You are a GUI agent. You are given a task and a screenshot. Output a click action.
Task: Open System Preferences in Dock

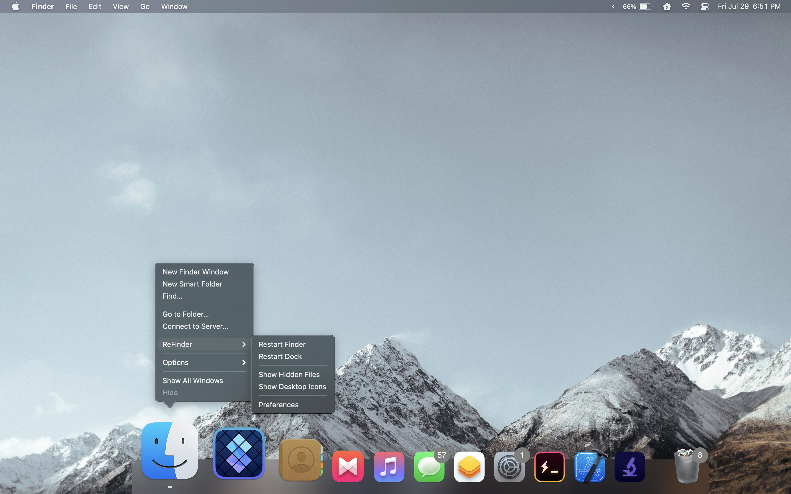tap(509, 467)
